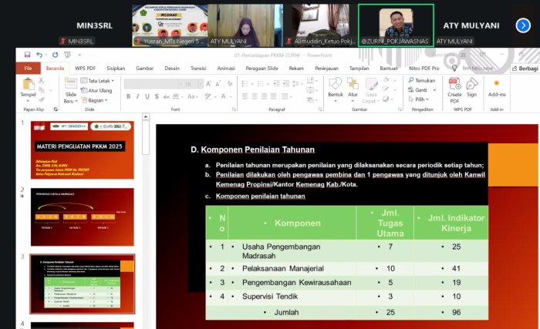540x329 pixels.
Task: Expand Bagian section dropdown
Action: coord(95,100)
